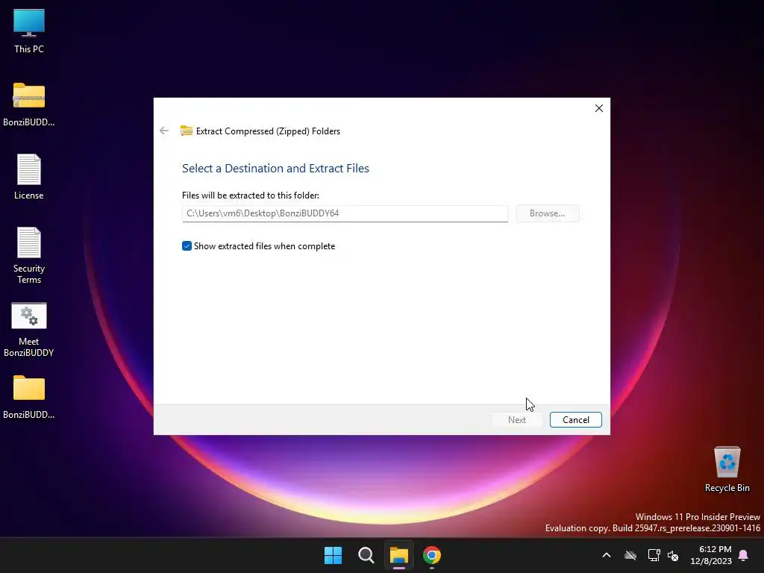
Task: Click the zipped folder icon in dialog title
Action: 186,131
